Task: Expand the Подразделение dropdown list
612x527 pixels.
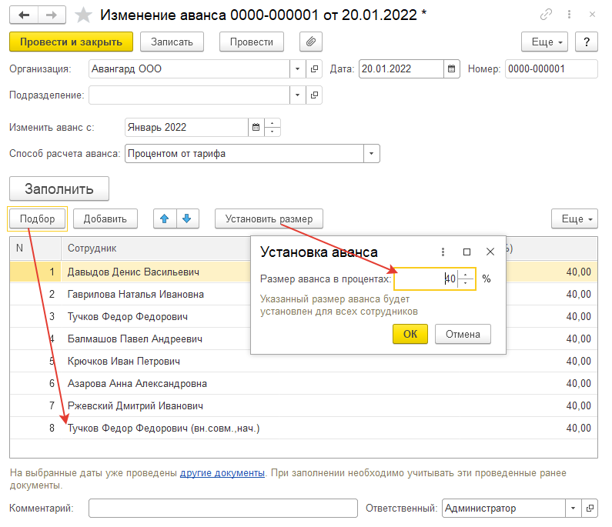Action: (297, 95)
